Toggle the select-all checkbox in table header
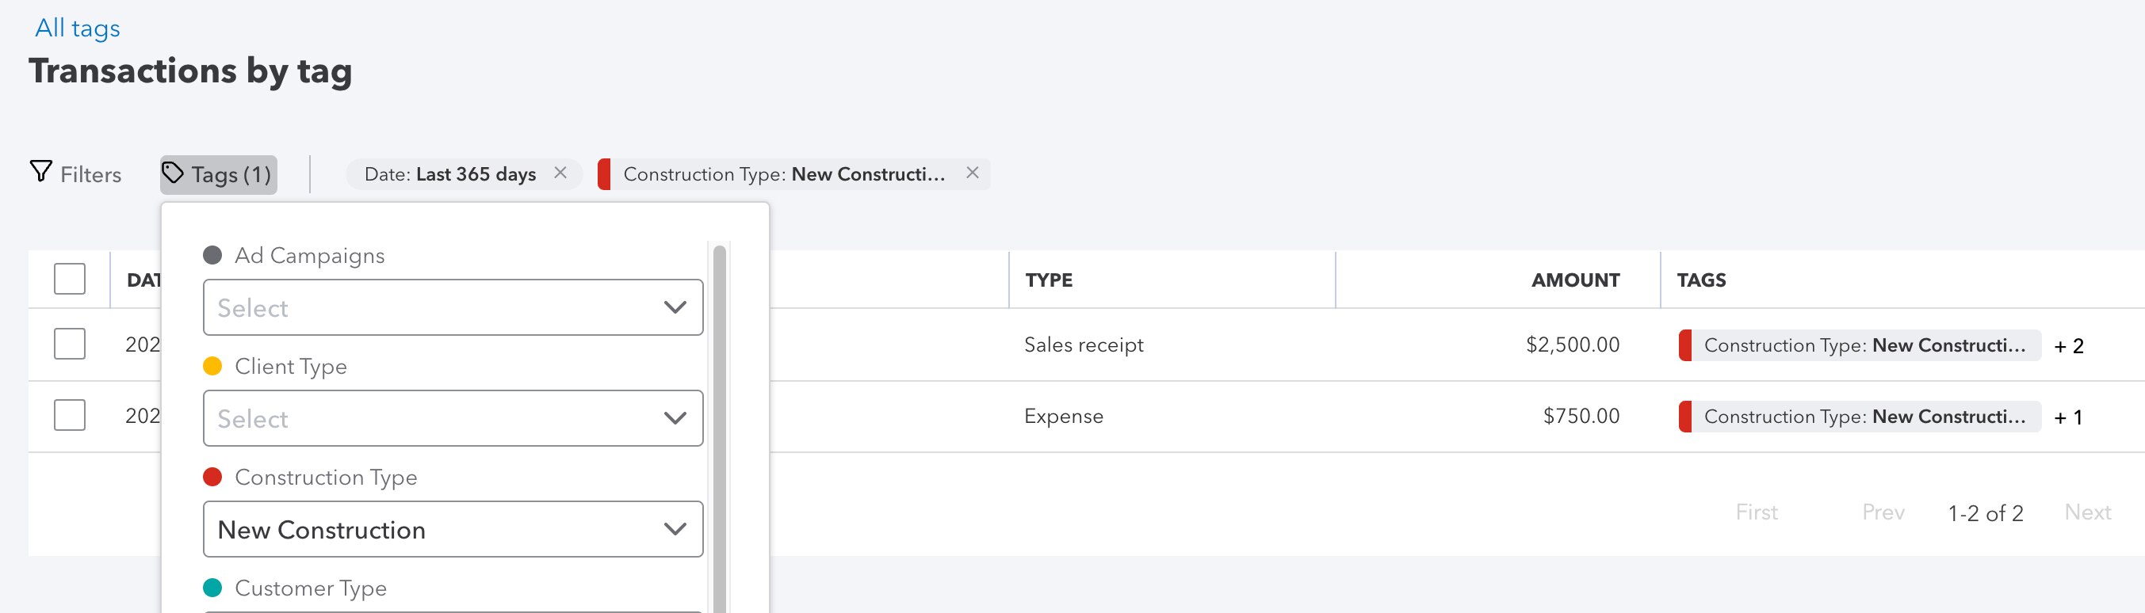2145x613 pixels. [x=70, y=279]
